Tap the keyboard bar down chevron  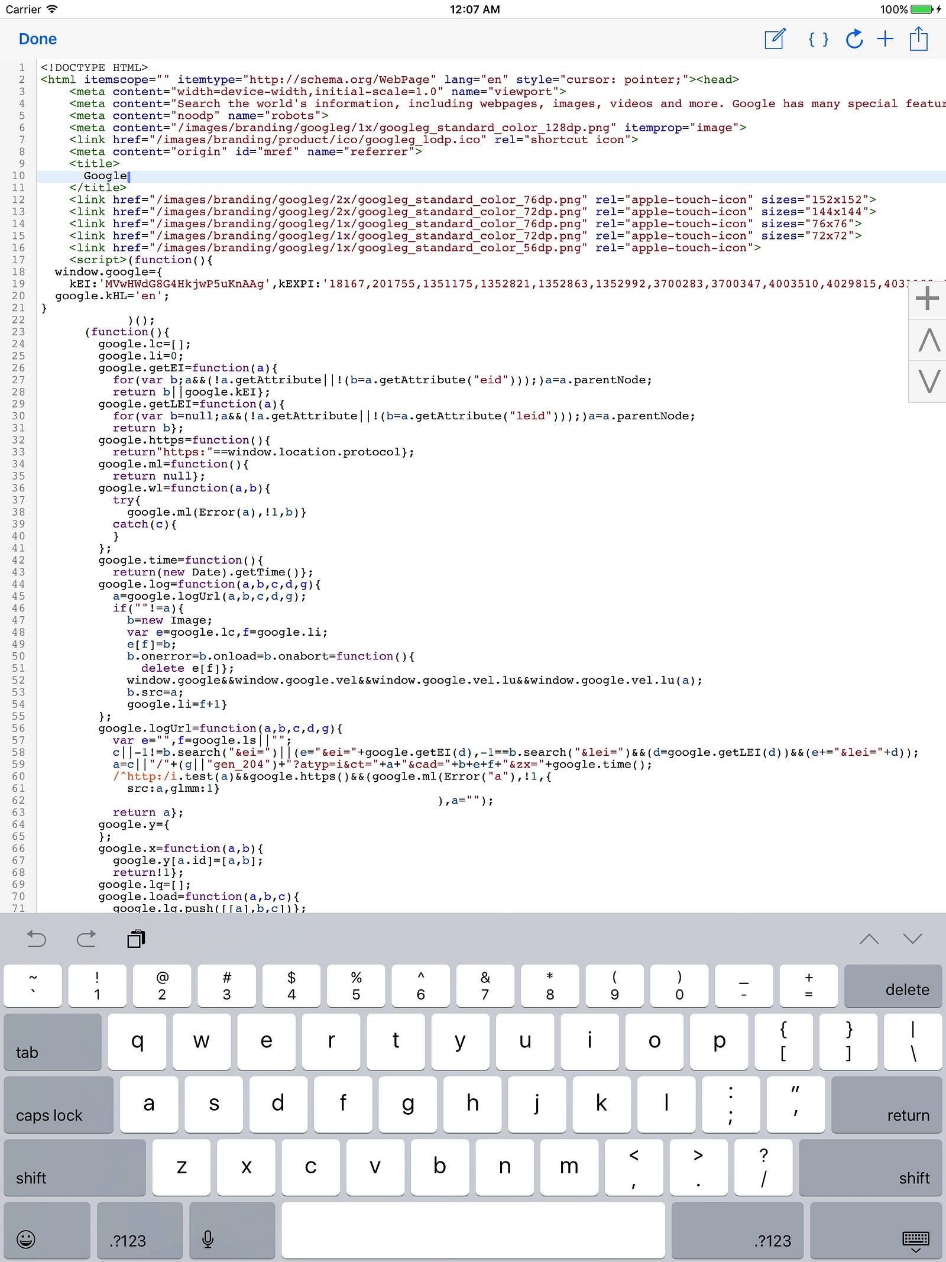point(913,939)
